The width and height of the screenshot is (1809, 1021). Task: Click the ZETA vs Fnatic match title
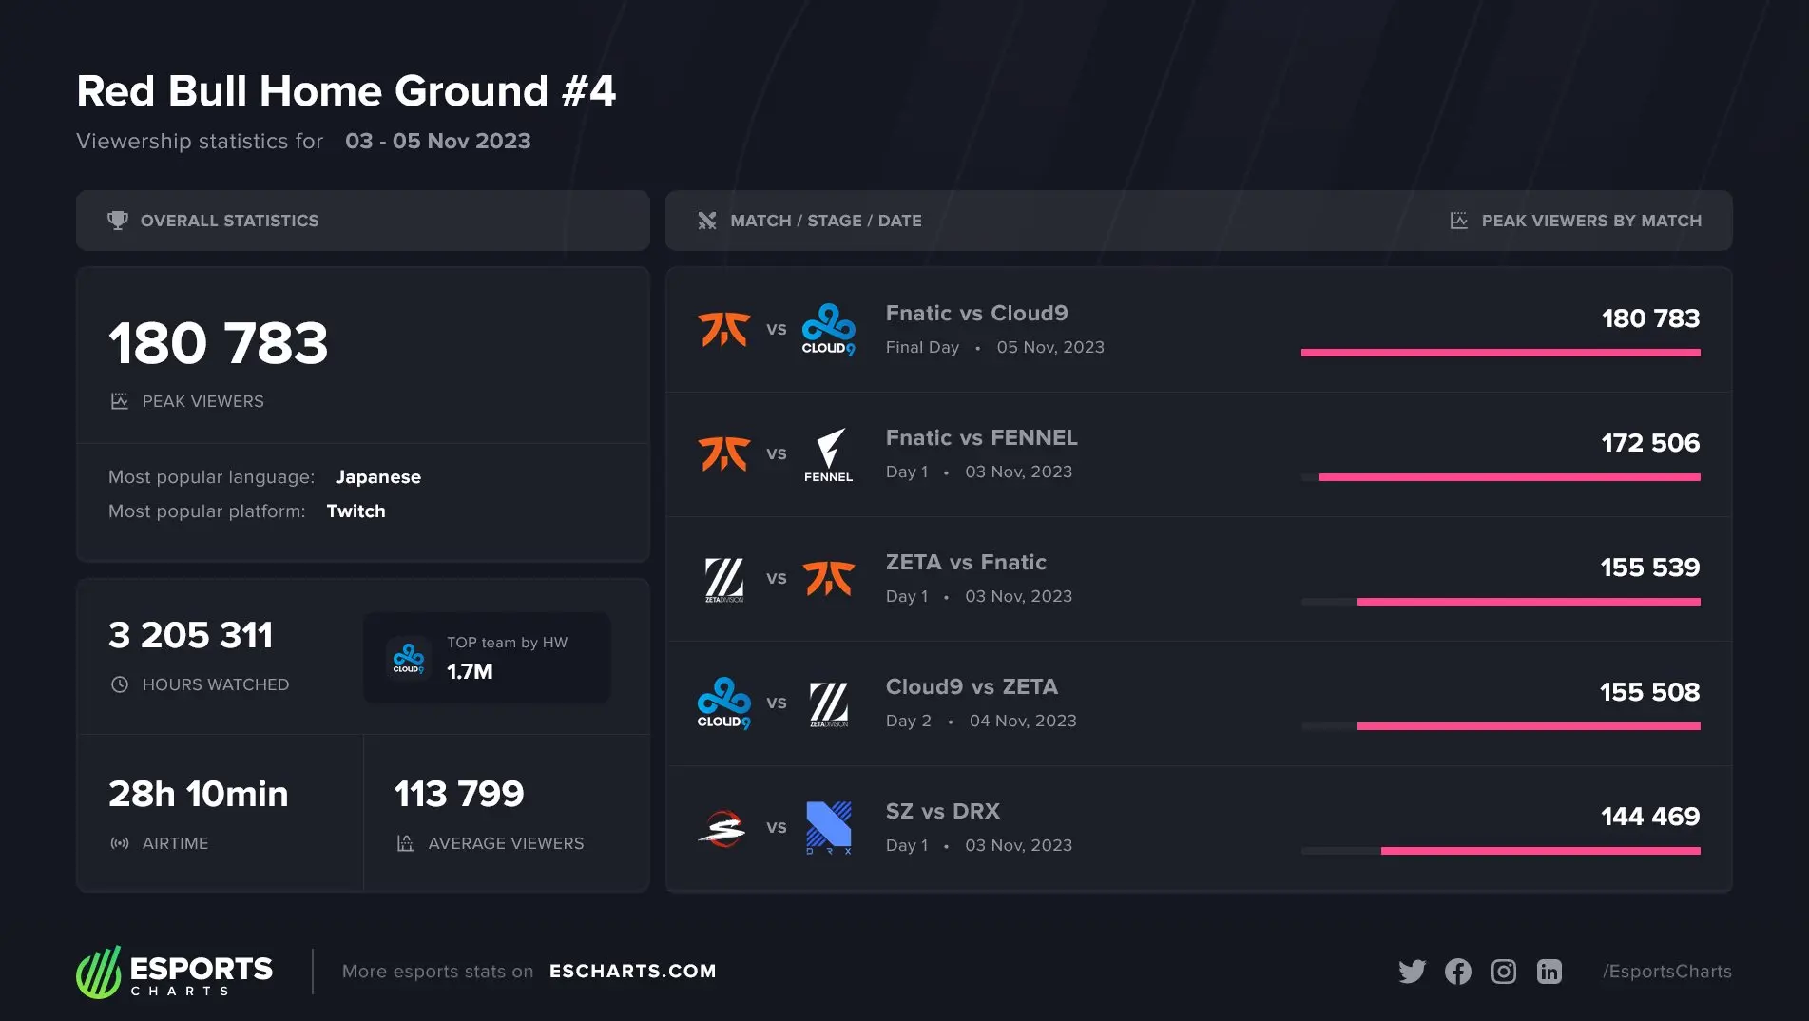pyautogui.click(x=966, y=562)
